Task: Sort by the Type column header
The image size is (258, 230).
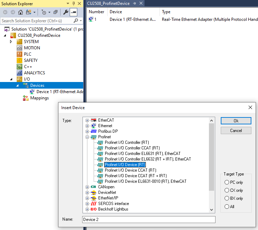Action: point(166,12)
